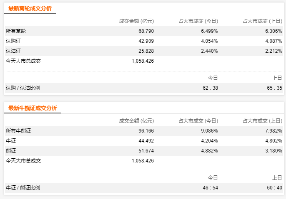This screenshot has height=199, width=286.
Task: Click the 62 : 38 ratio value
Action: coord(209,88)
